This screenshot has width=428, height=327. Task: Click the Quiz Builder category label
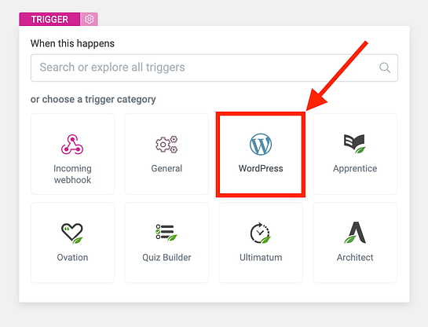[x=166, y=257]
